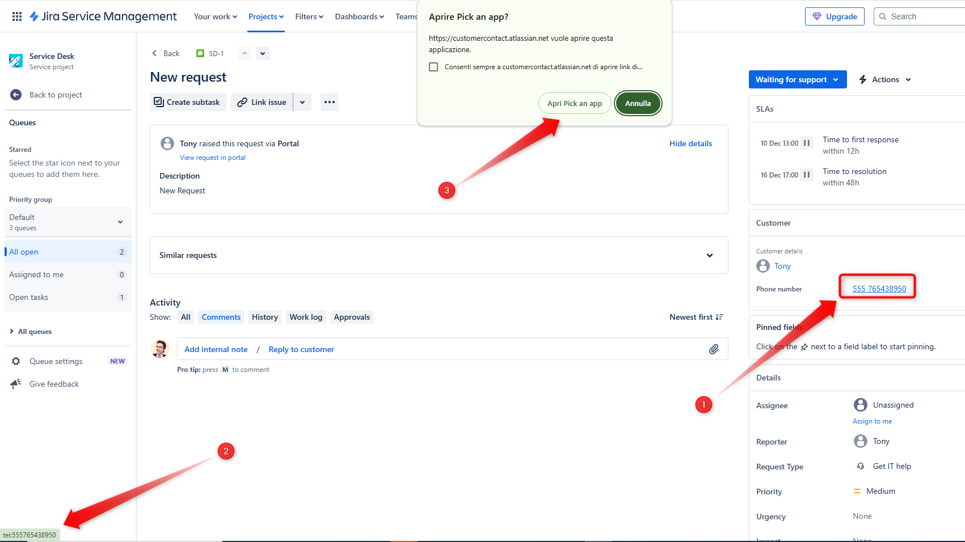
Task: Go to next issue with down arrow
Action: pos(262,53)
